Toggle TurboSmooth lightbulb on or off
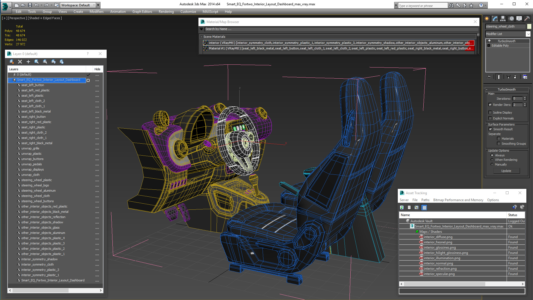 (489, 41)
